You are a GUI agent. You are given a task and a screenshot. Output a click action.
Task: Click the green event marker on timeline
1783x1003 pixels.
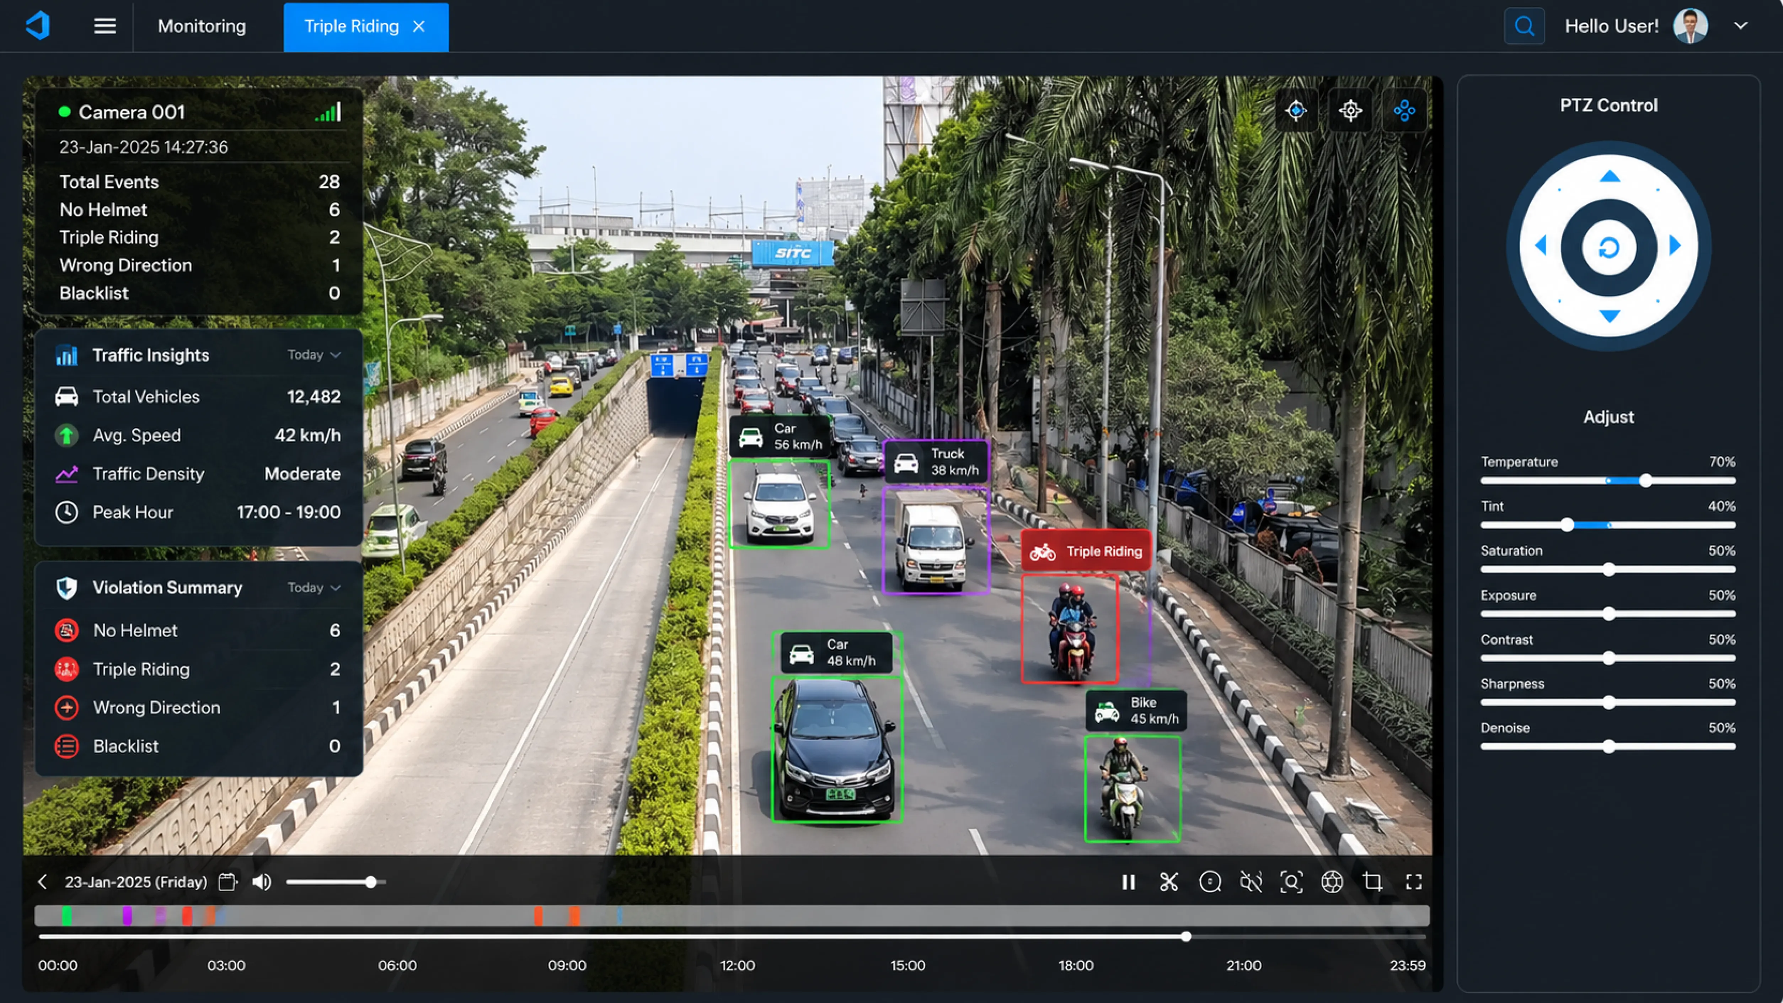[66, 916]
